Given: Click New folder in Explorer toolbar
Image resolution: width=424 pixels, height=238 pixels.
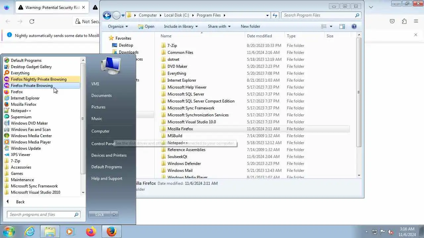Looking at the screenshot, I should pyautogui.click(x=250, y=26).
